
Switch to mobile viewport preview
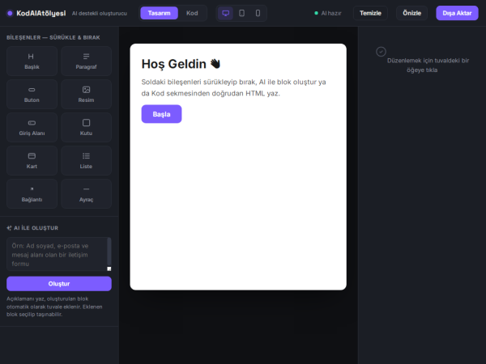tap(258, 13)
